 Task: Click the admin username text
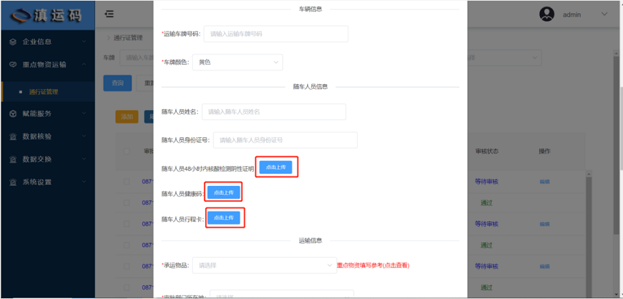[x=572, y=15]
